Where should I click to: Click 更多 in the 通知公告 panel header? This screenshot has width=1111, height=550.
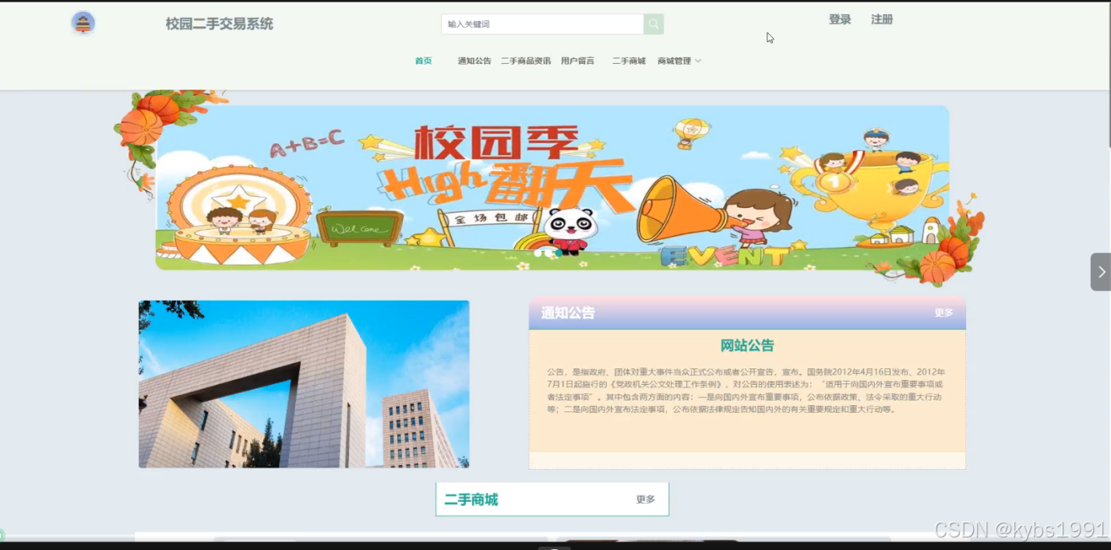[x=943, y=313]
